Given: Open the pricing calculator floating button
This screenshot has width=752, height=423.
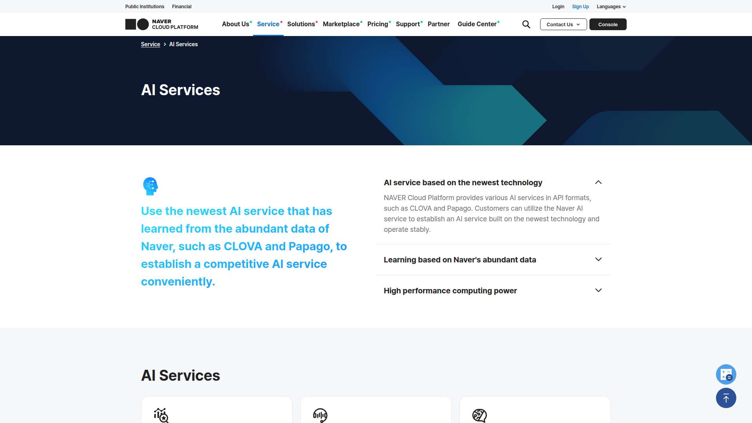Looking at the screenshot, I should [726, 374].
